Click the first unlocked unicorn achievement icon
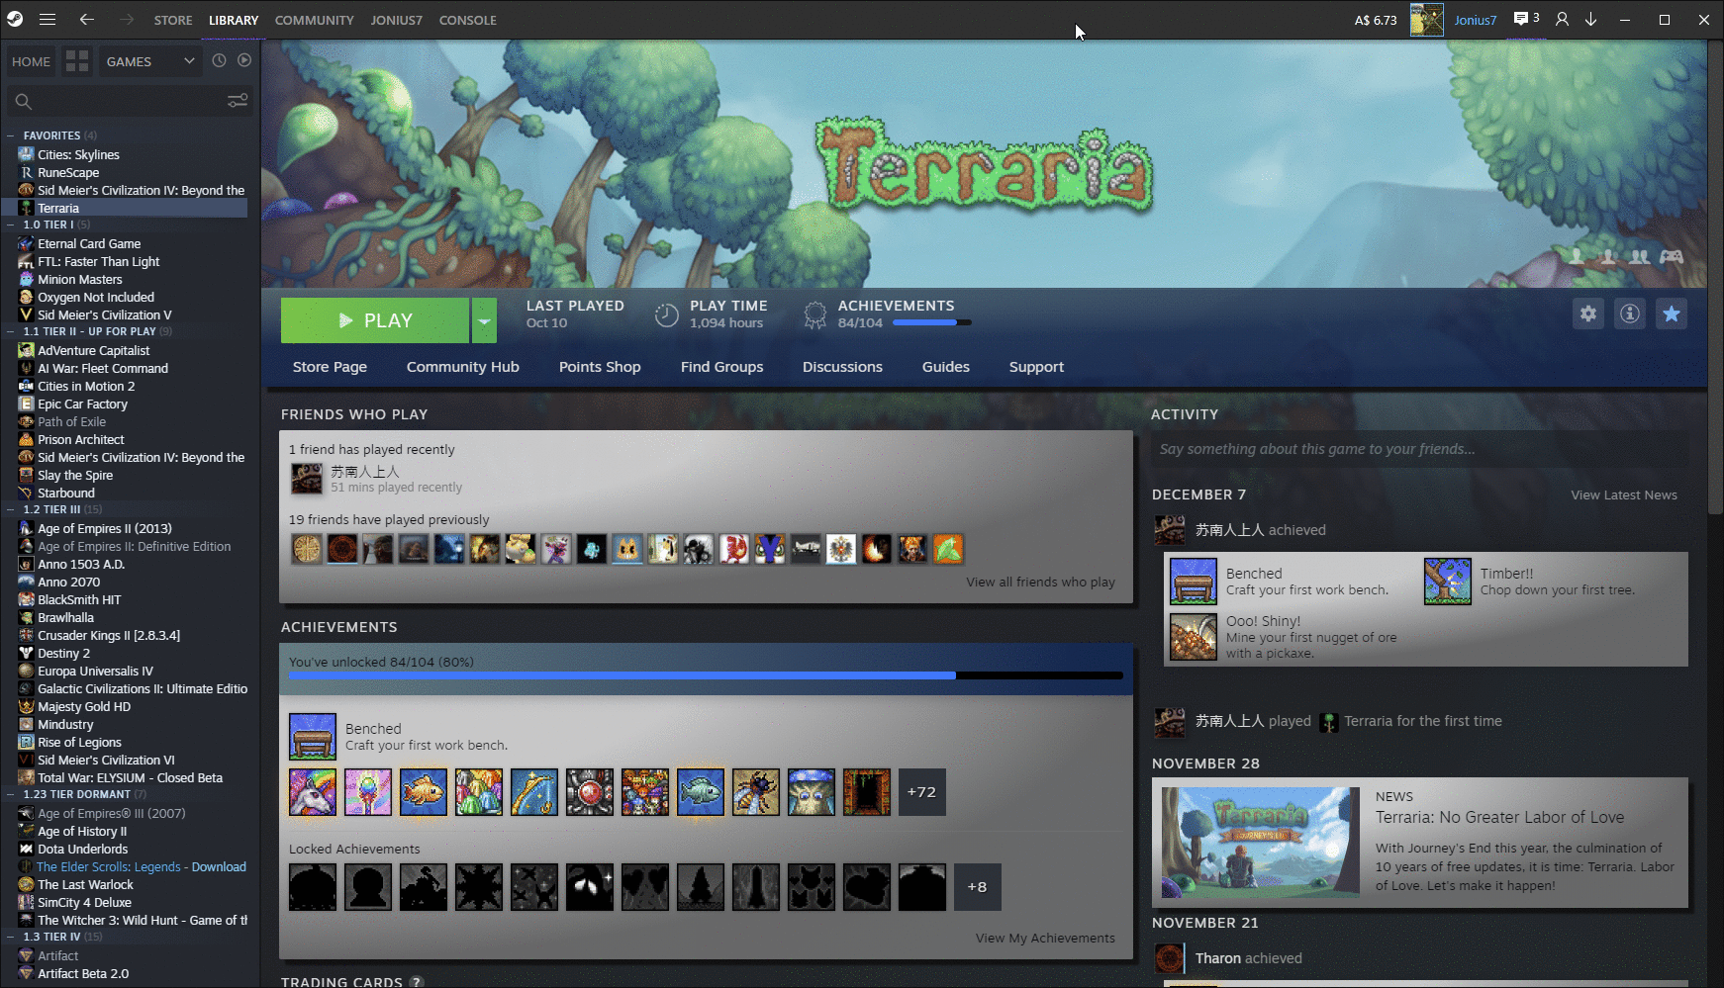1724x988 pixels. tap(313, 792)
